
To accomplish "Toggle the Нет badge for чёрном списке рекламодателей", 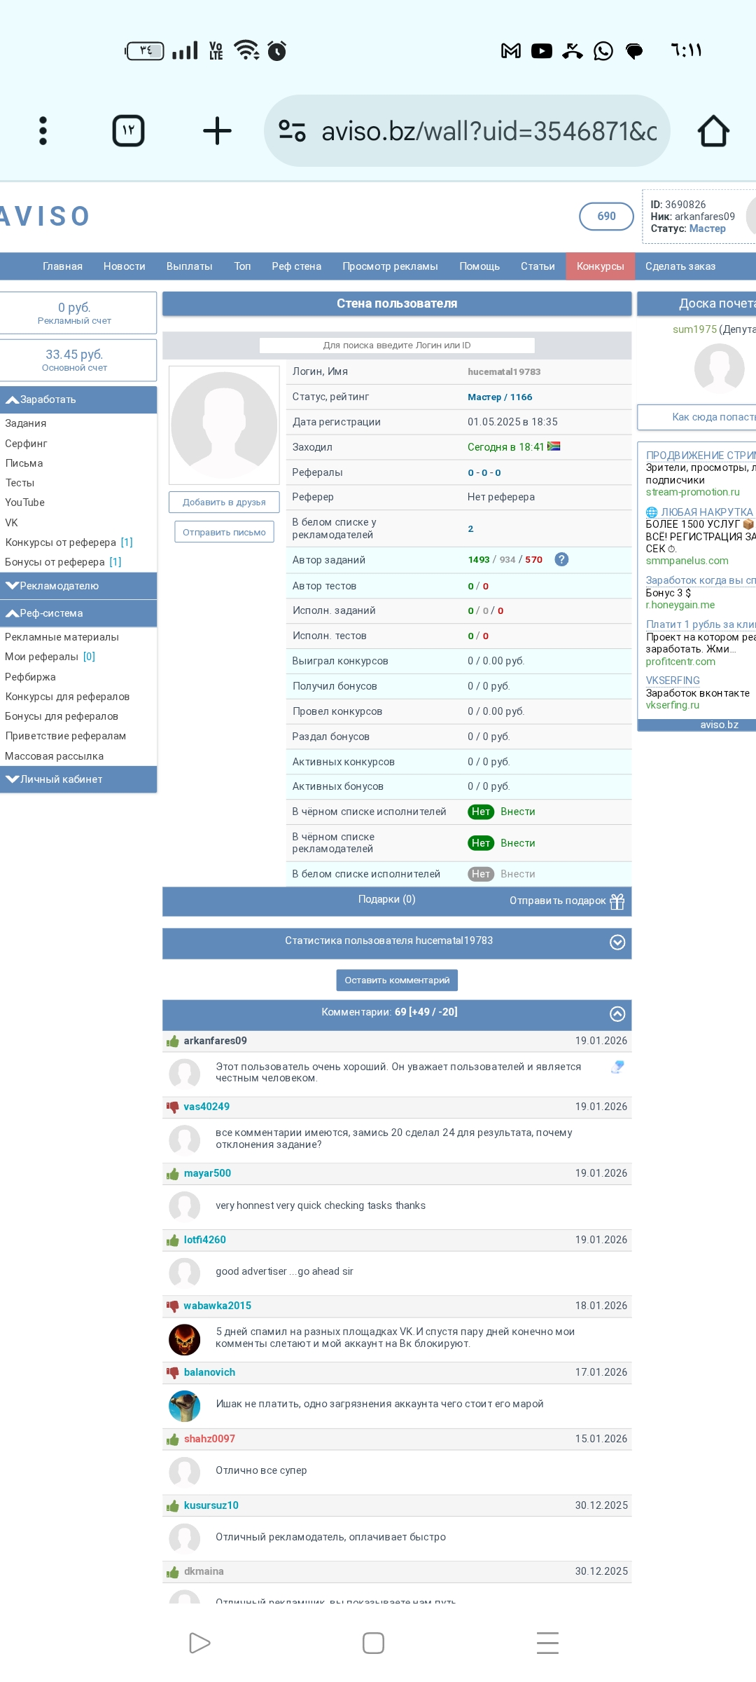I will coord(481,843).
